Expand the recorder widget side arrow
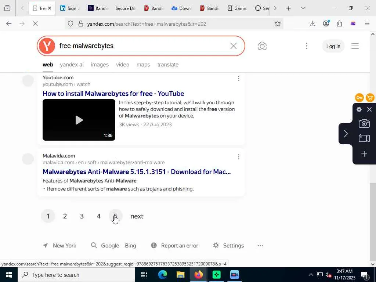This screenshot has width=376, height=282. point(346,134)
